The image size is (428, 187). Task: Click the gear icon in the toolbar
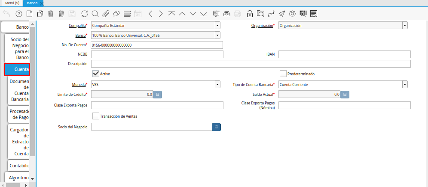click(x=293, y=14)
